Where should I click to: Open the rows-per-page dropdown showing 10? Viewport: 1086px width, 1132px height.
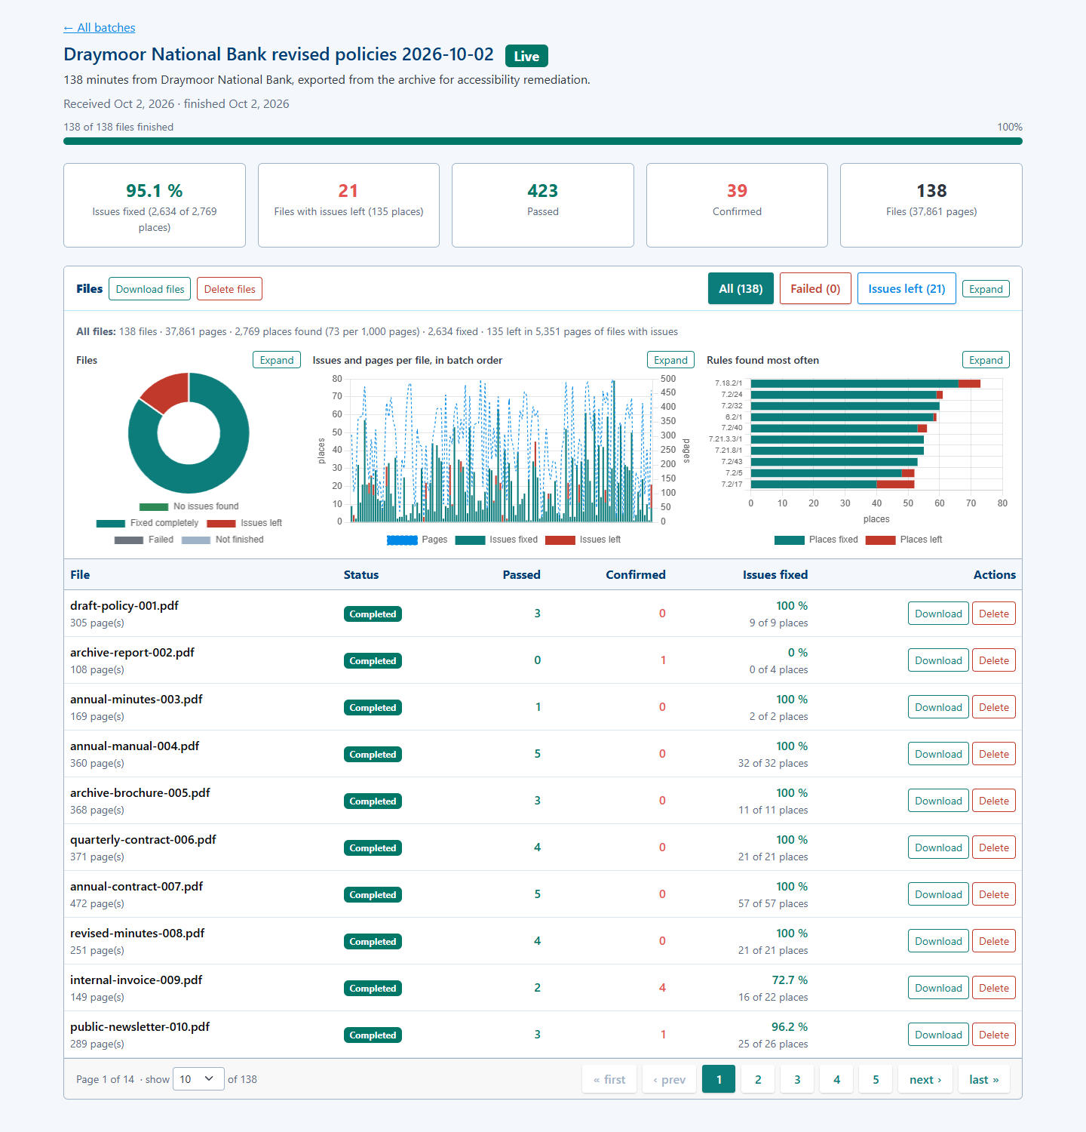tap(198, 1079)
